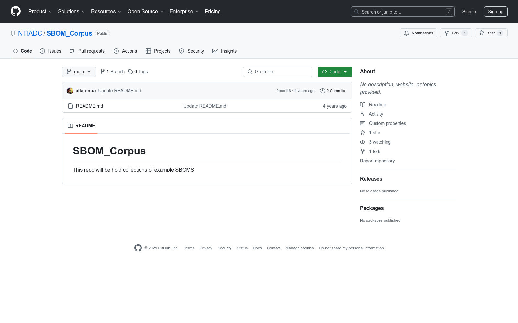Image resolution: width=518 pixels, height=323 pixels.
Task: Expand the green Code dropdown
Action: pos(335,72)
